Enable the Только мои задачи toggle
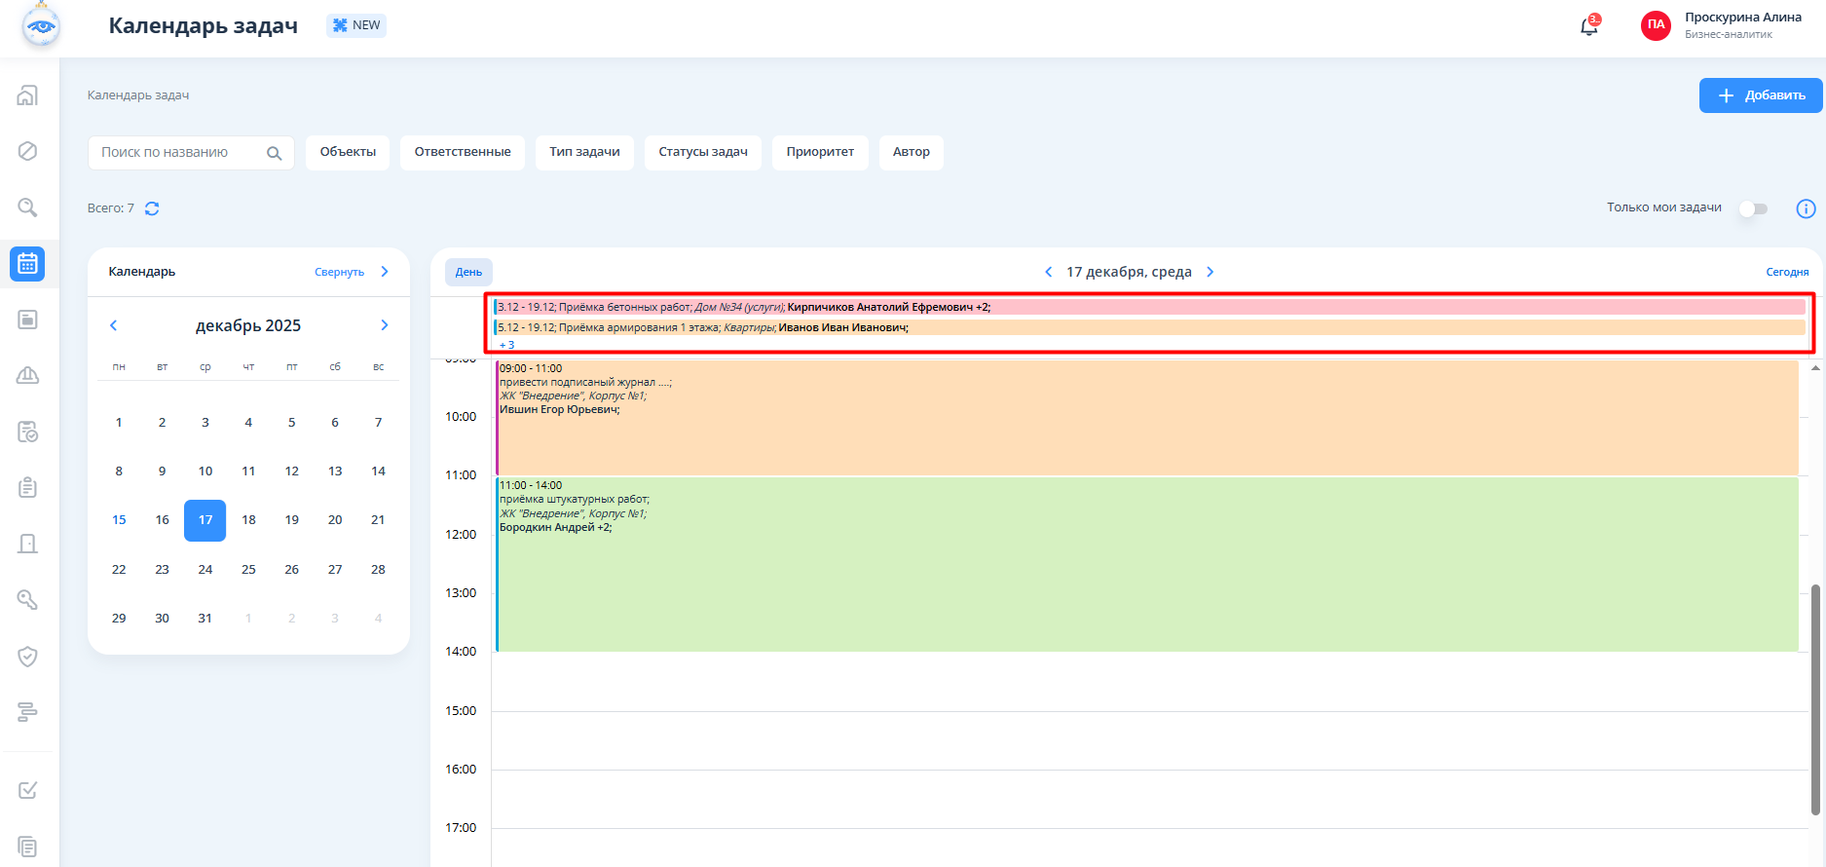Screen dimensions: 1826x867 pos(1753,208)
